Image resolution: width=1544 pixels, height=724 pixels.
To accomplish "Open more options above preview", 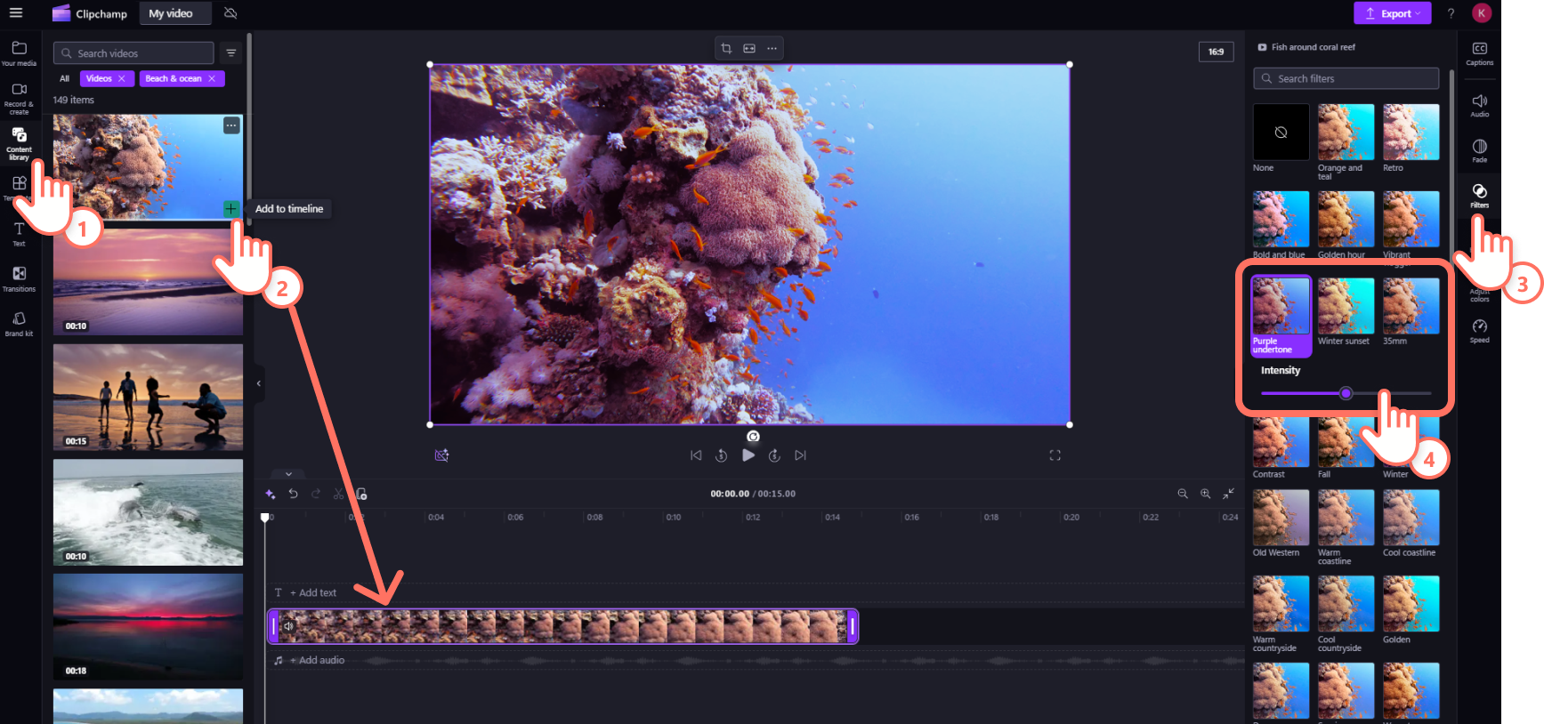I will click(x=772, y=48).
